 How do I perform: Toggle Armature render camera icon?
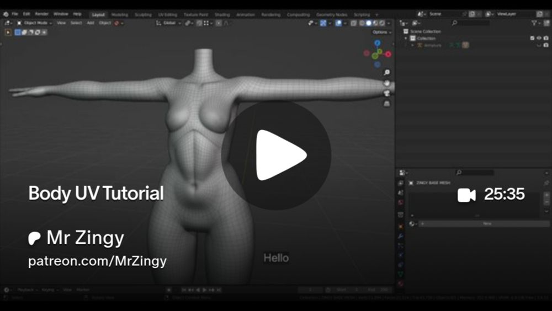[x=546, y=45]
